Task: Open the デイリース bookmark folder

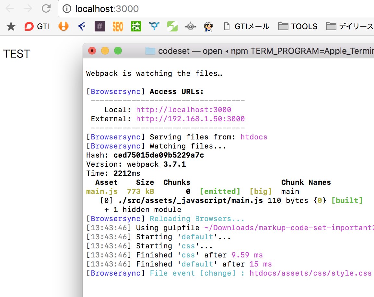Action: [350, 26]
